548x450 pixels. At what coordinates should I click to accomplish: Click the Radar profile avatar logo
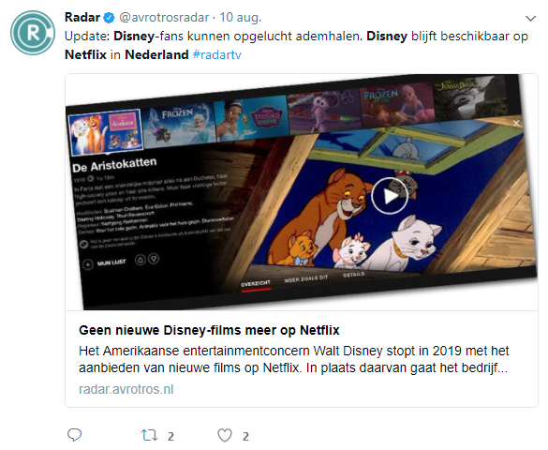tap(33, 33)
